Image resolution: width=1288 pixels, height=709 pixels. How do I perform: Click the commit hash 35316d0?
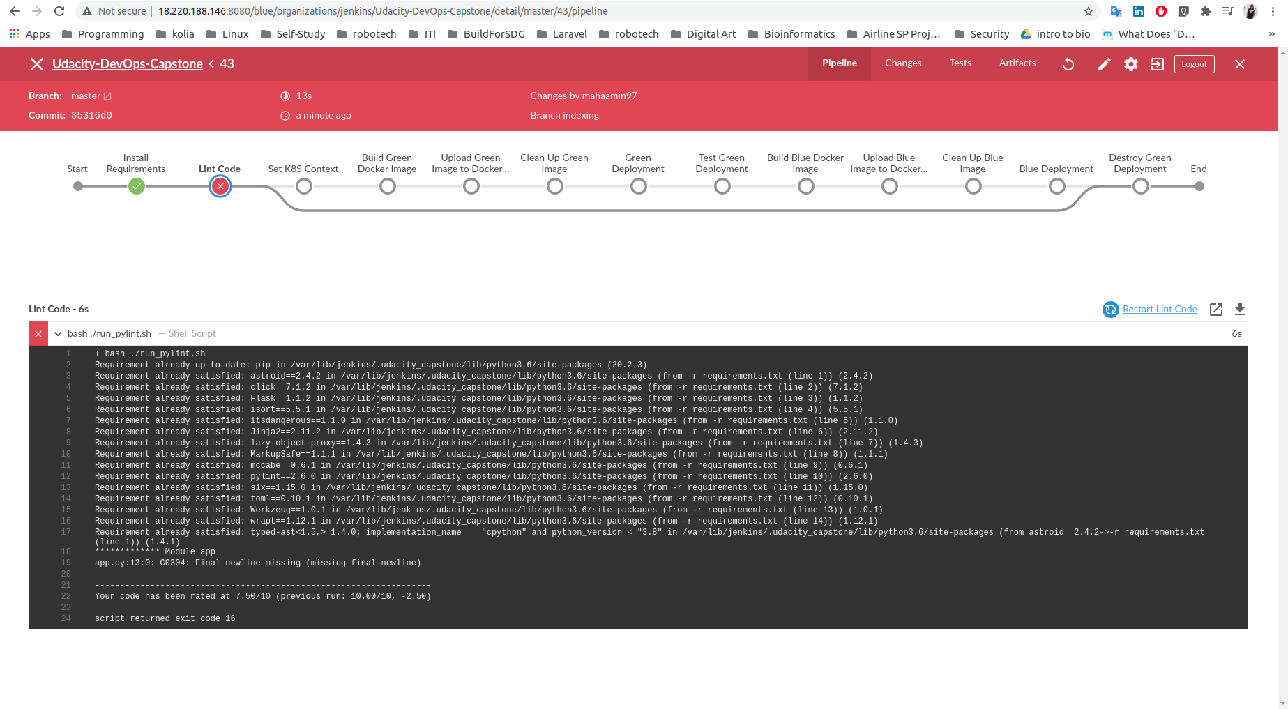[x=91, y=115]
